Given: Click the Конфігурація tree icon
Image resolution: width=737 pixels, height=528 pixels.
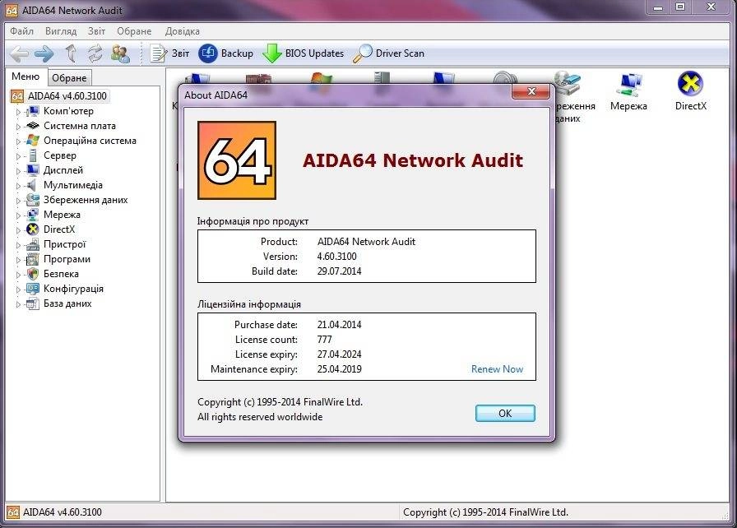Looking at the screenshot, I should tap(33, 289).
